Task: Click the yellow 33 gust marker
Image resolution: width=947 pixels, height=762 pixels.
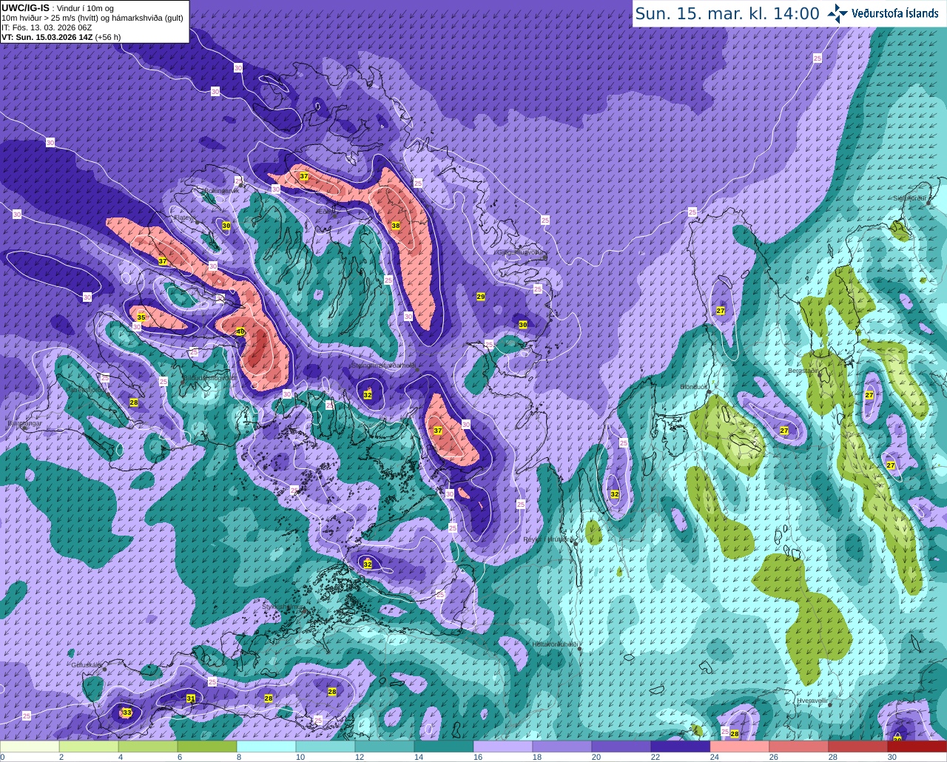Action: 127,712
